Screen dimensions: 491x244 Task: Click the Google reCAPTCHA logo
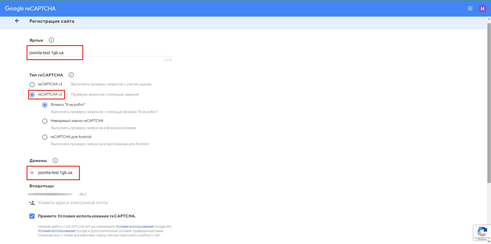[30, 8]
